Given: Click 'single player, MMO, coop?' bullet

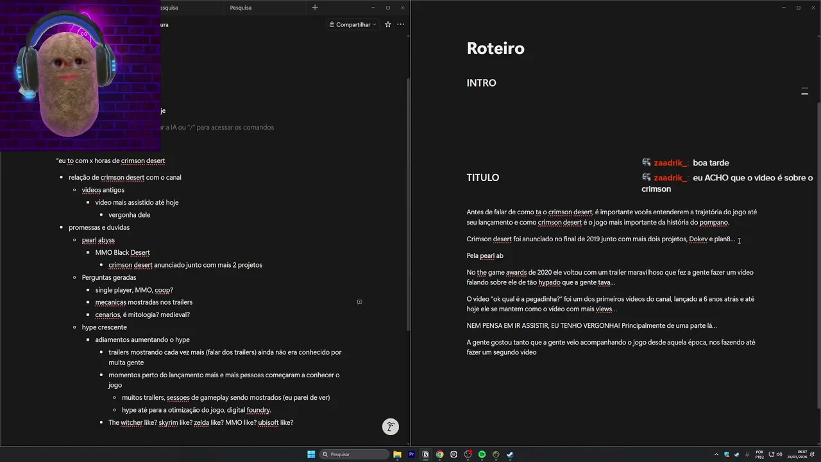Looking at the screenshot, I should (x=134, y=290).
